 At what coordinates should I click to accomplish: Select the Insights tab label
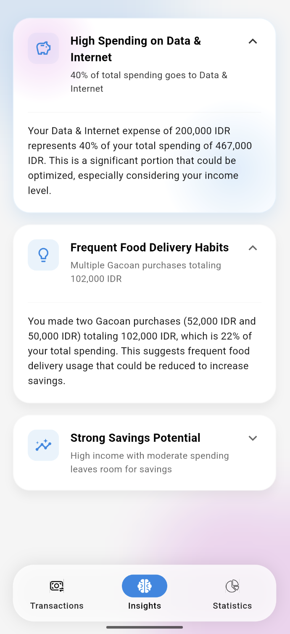(x=145, y=606)
